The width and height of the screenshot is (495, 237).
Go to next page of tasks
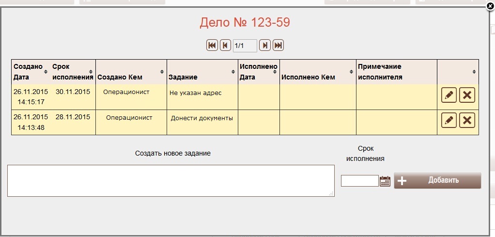pyautogui.click(x=264, y=46)
